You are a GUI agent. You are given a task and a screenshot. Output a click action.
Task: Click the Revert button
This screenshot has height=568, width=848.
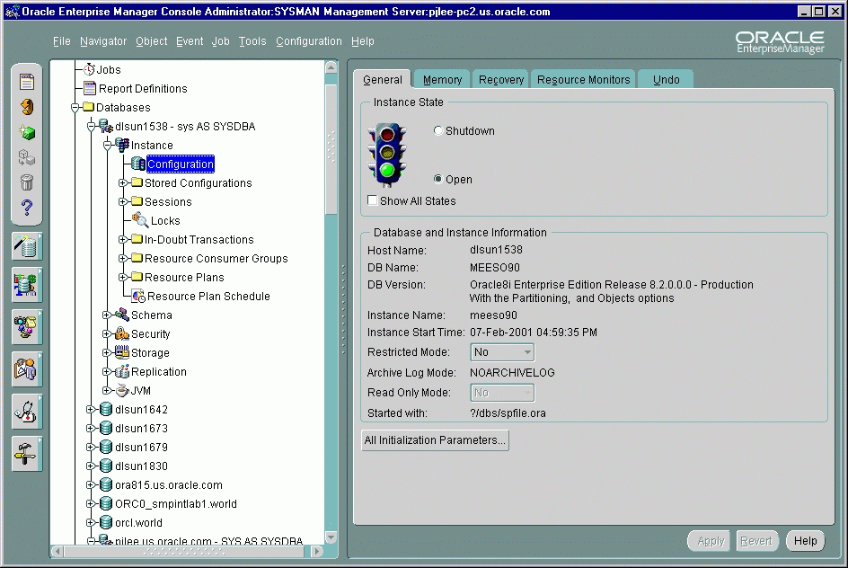[755, 541]
